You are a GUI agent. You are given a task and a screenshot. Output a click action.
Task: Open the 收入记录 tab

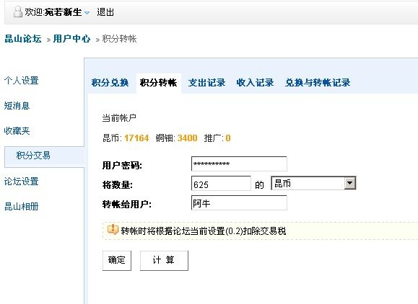coord(255,82)
